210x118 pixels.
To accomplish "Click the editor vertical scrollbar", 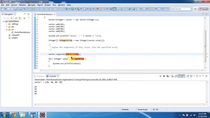I will [205, 46].
